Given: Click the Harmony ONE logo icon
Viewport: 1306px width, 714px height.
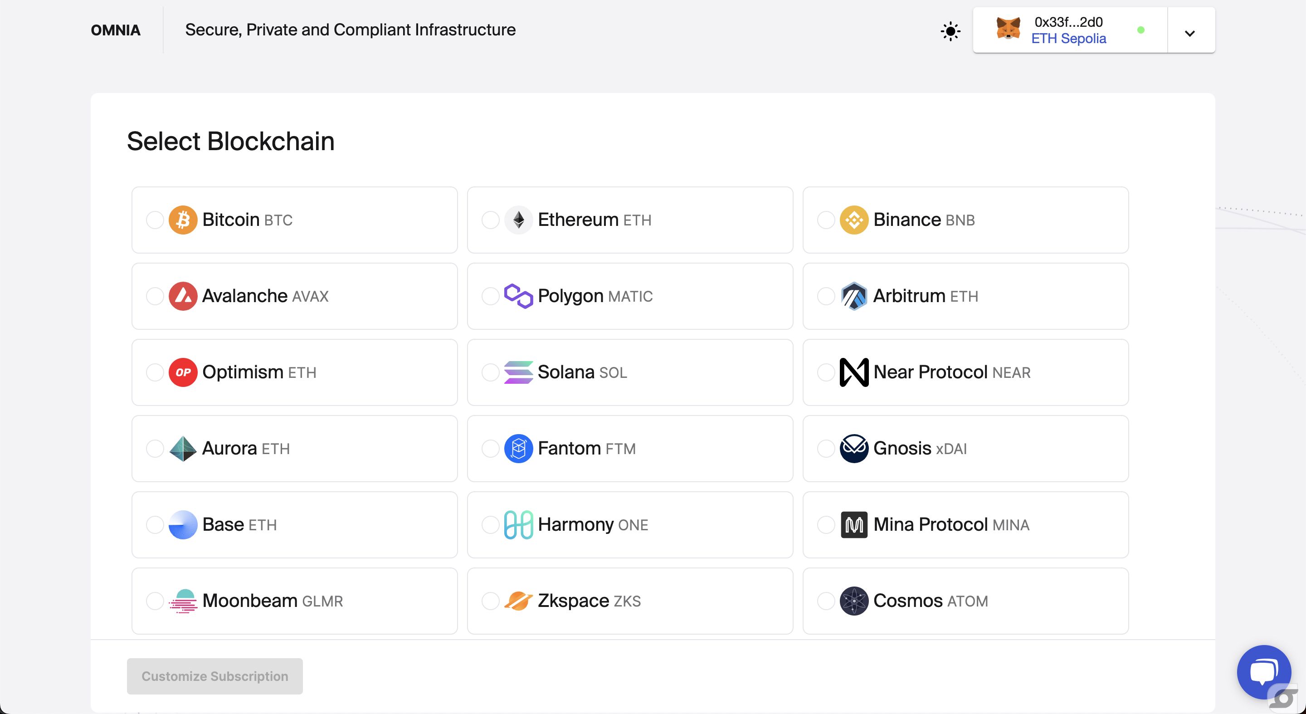Looking at the screenshot, I should pyautogui.click(x=518, y=524).
